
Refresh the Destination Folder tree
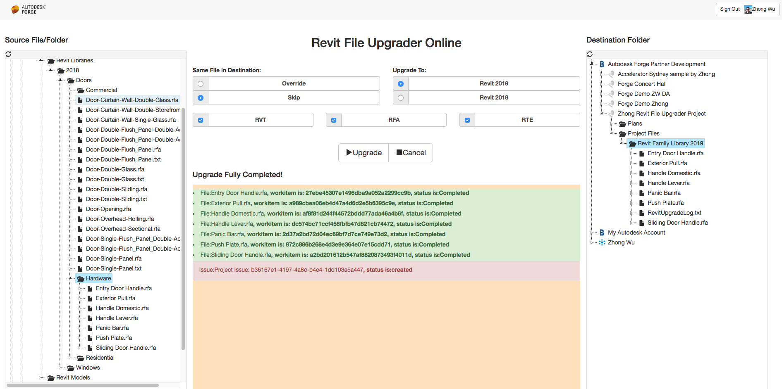590,54
